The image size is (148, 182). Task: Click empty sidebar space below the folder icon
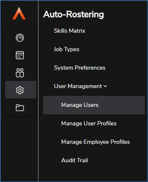coord(20,149)
